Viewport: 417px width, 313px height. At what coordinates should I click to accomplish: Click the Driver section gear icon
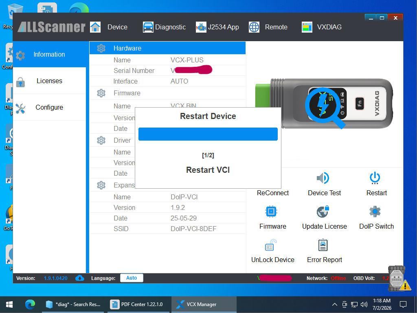coord(101,140)
